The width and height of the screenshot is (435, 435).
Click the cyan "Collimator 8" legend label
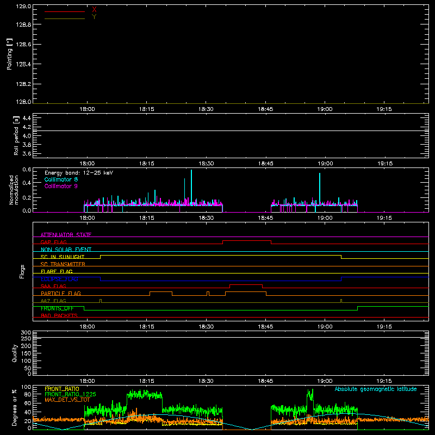61,179
